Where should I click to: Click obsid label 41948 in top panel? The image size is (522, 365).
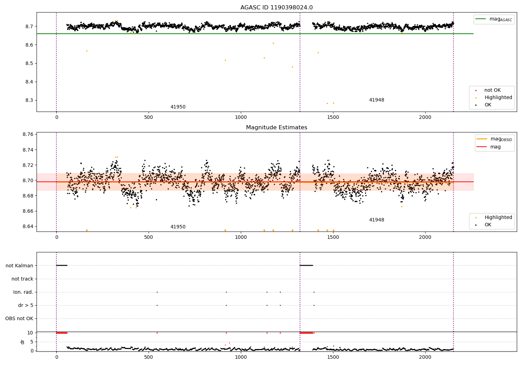pos(377,100)
